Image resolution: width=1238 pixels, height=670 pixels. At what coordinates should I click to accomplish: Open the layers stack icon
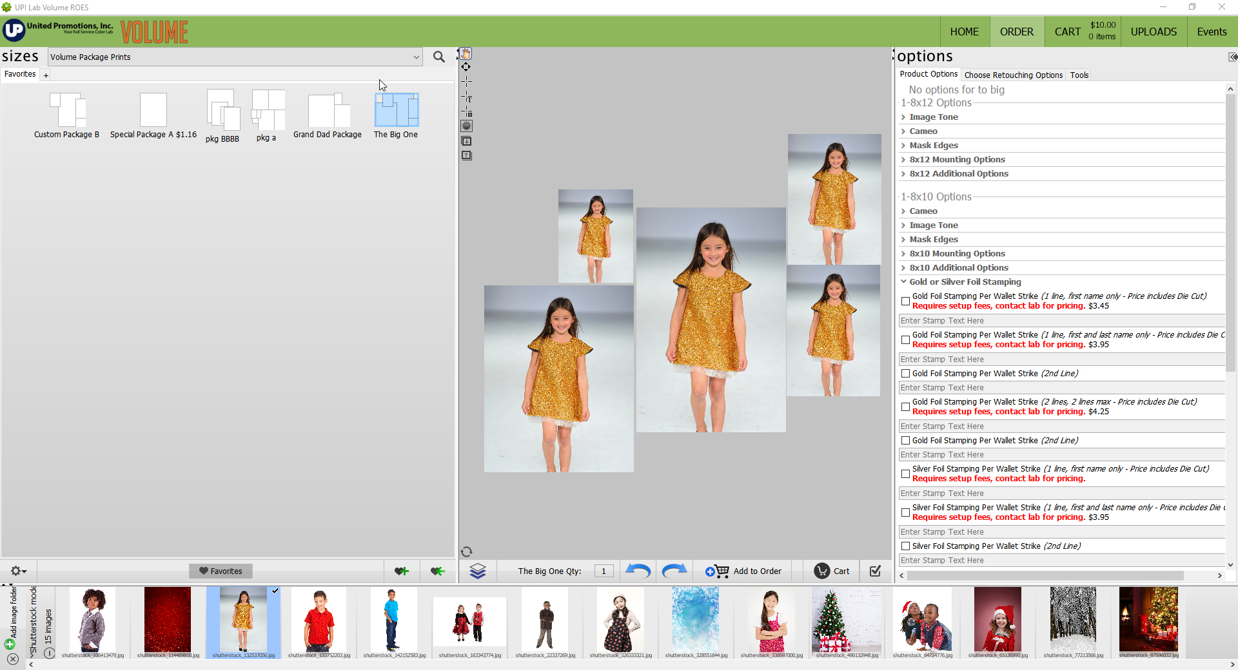[x=477, y=571]
